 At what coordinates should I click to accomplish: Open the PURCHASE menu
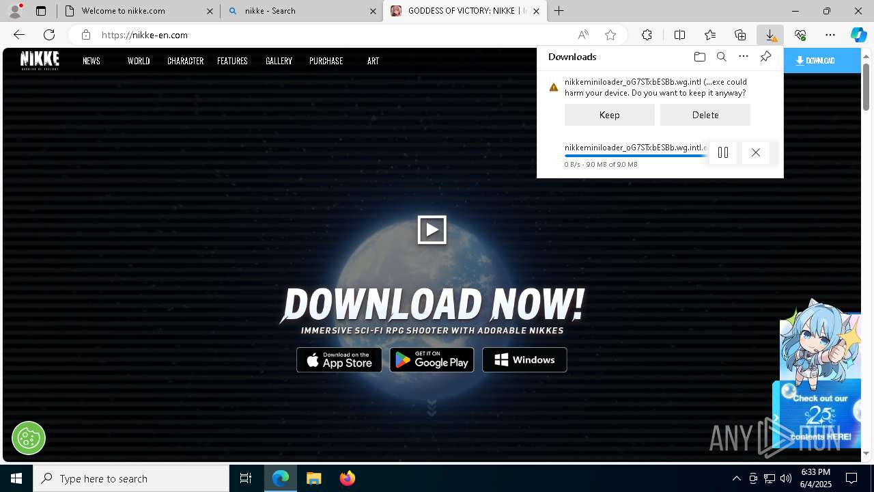click(x=326, y=61)
